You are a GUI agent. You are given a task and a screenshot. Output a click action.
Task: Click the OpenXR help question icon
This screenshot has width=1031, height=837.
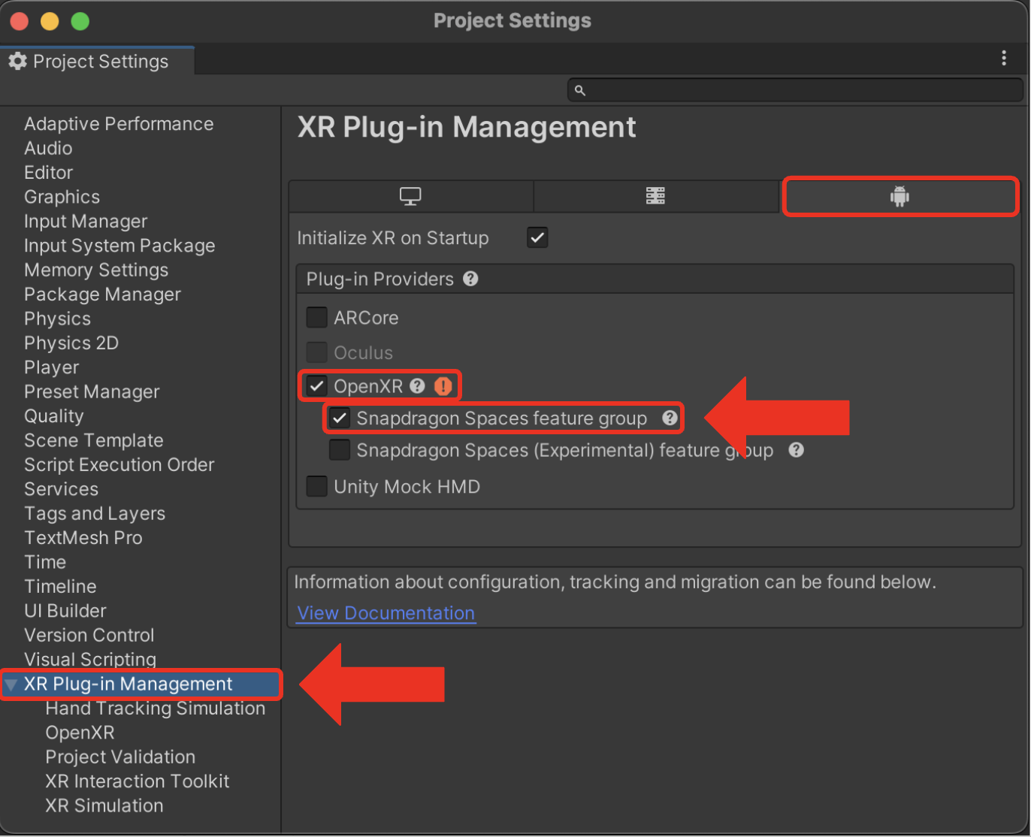pyautogui.click(x=418, y=386)
